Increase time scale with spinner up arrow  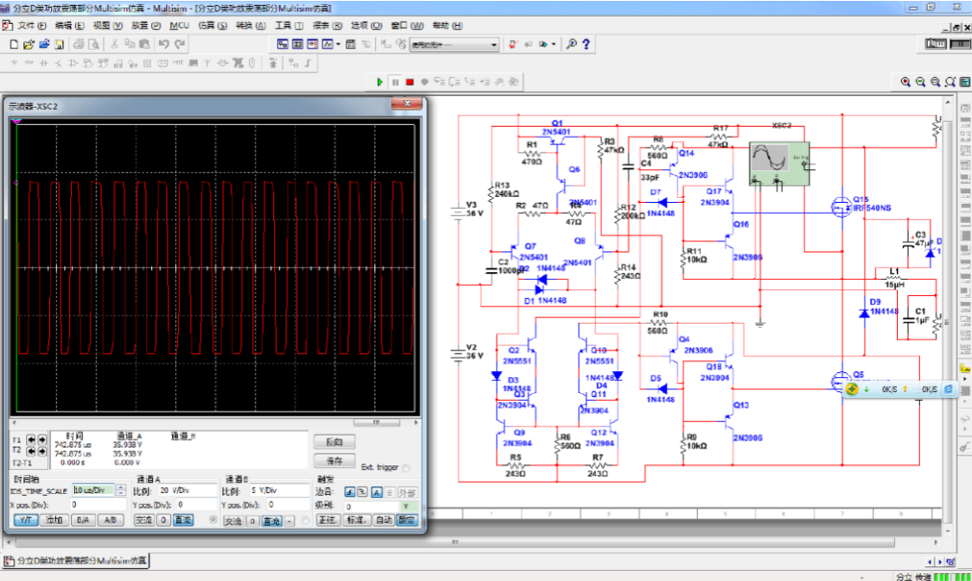[x=120, y=488]
